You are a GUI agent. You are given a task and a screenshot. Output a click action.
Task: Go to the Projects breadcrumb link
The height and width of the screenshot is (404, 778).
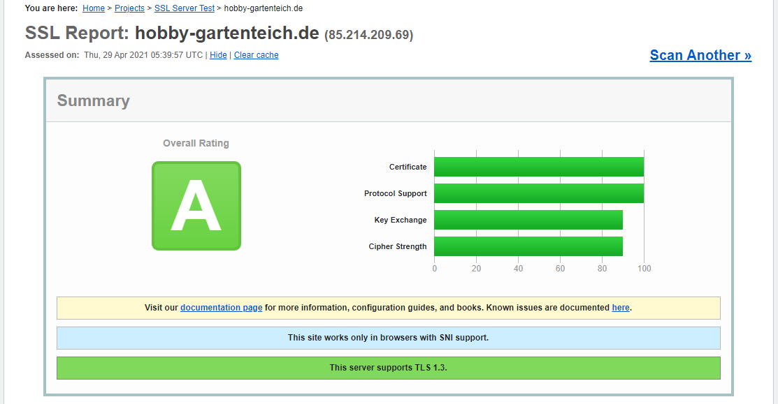click(x=129, y=8)
